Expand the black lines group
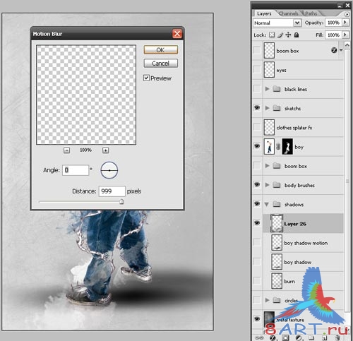This screenshot has height=341, width=353. point(267,89)
